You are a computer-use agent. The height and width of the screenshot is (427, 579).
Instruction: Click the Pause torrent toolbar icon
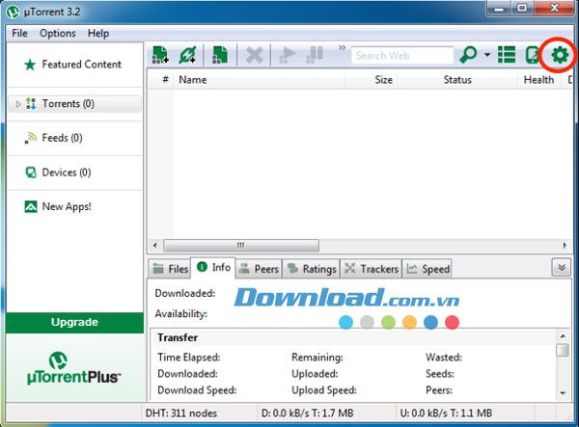coord(315,55)
